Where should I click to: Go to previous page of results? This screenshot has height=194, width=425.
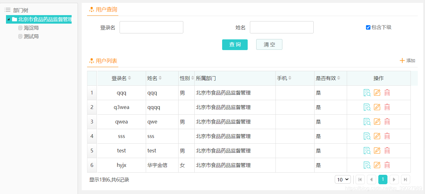click(371, 180)
